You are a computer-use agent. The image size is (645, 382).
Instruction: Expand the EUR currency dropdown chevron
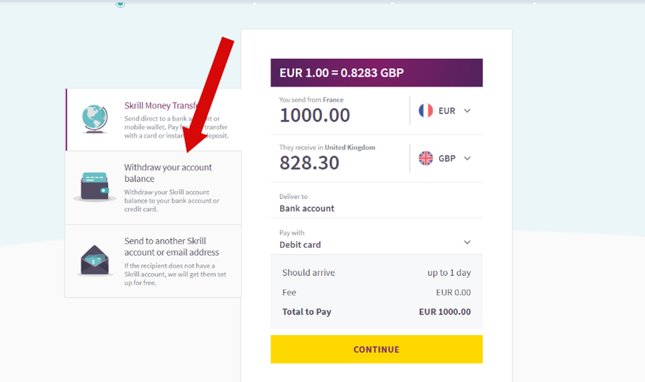(468, 111)
